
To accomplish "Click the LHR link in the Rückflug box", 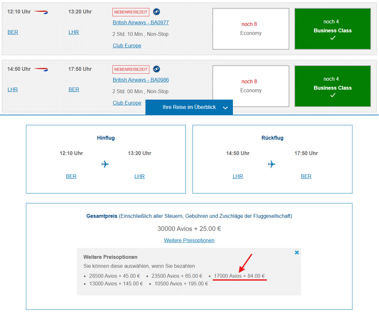I will 238,176.
